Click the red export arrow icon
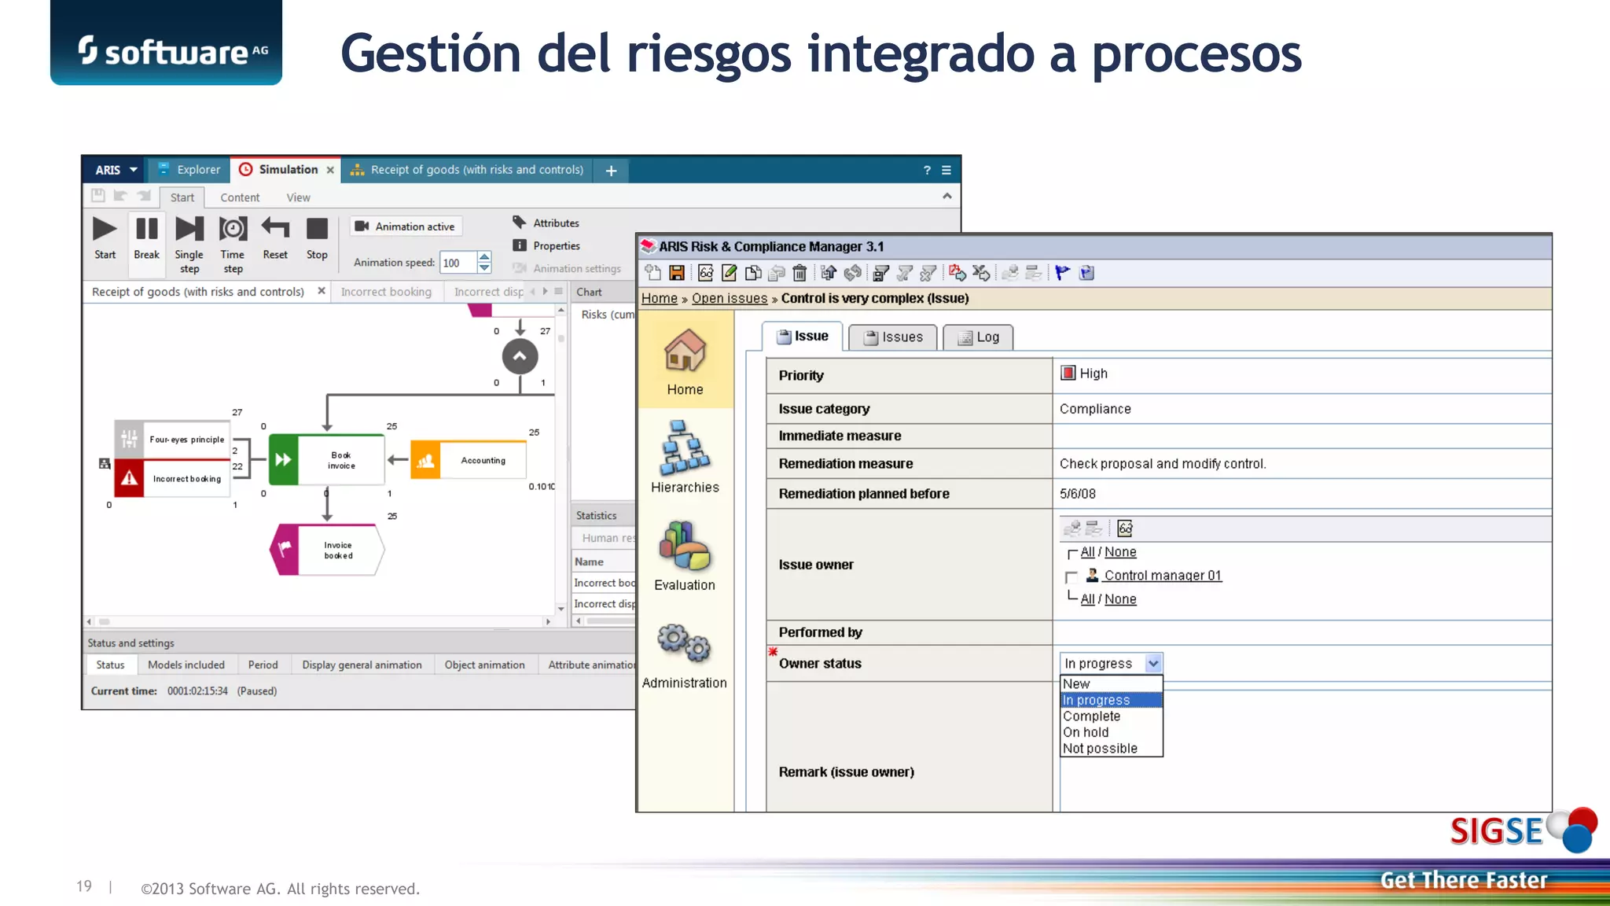The height and width of the screenshot is (906, 1610). click(957, 273)
